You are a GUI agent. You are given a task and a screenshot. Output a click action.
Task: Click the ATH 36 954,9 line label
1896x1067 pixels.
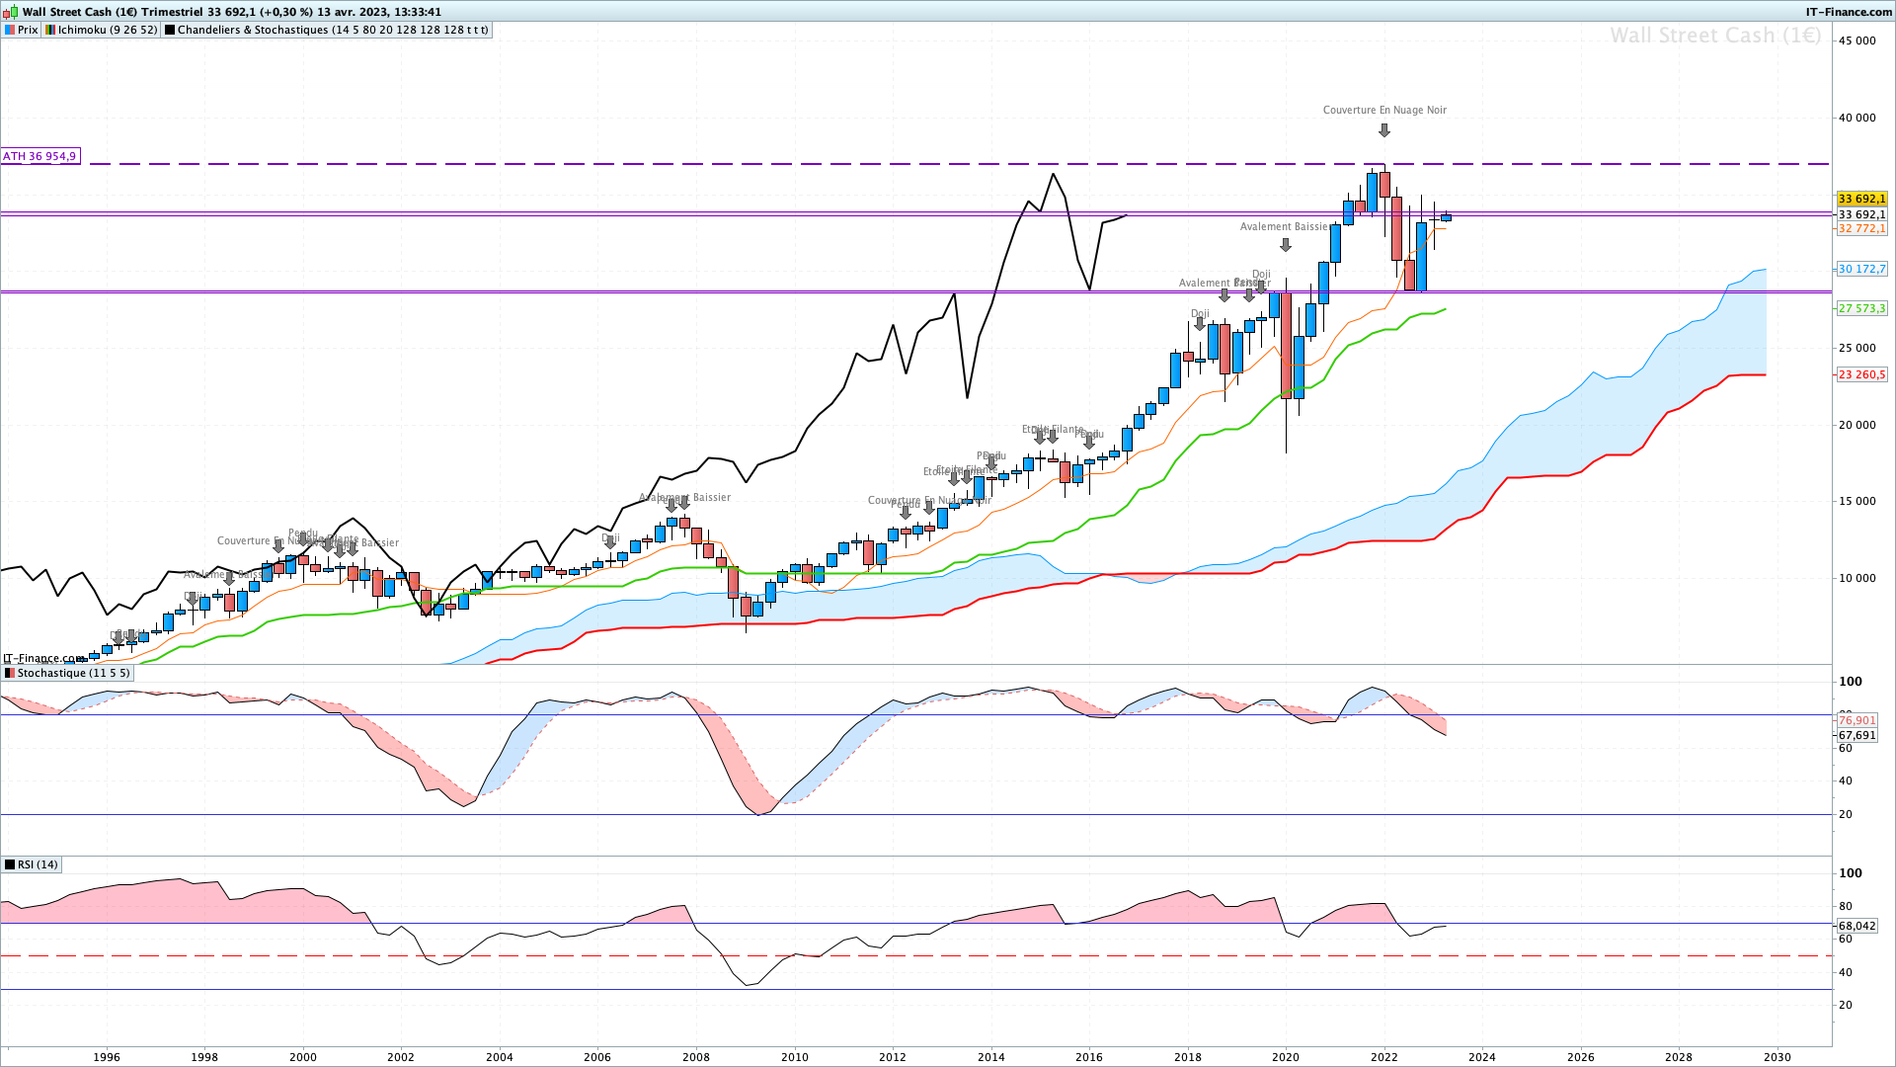pos(39,156)
